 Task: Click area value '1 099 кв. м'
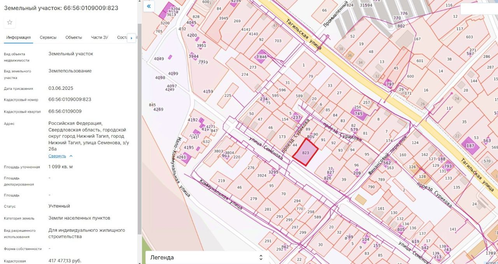point(61,167)
